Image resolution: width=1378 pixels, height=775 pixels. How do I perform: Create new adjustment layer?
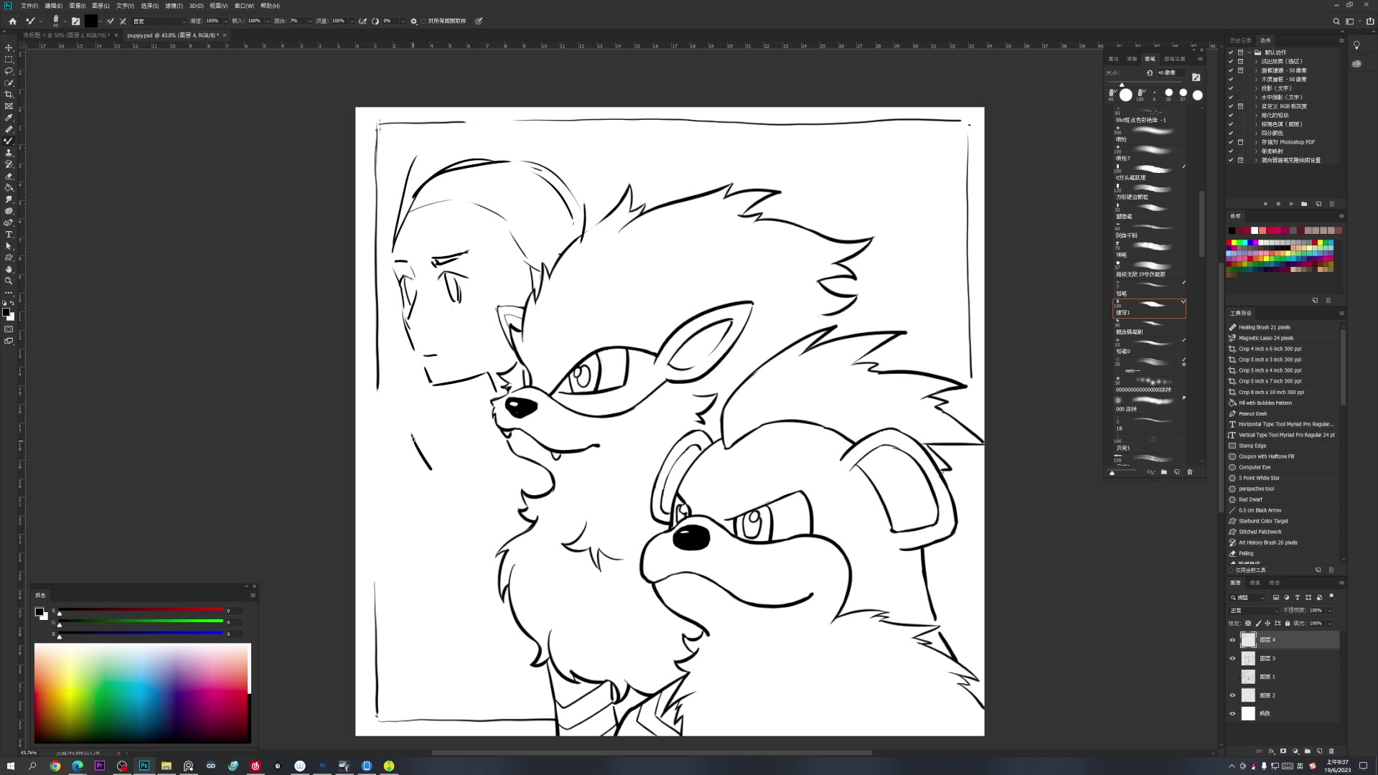tap(1295, 751)
